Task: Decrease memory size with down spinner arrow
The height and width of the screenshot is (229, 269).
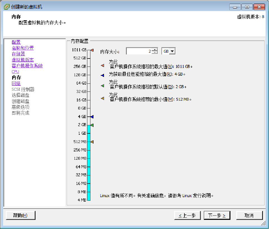Action: (x=155, y=52)
